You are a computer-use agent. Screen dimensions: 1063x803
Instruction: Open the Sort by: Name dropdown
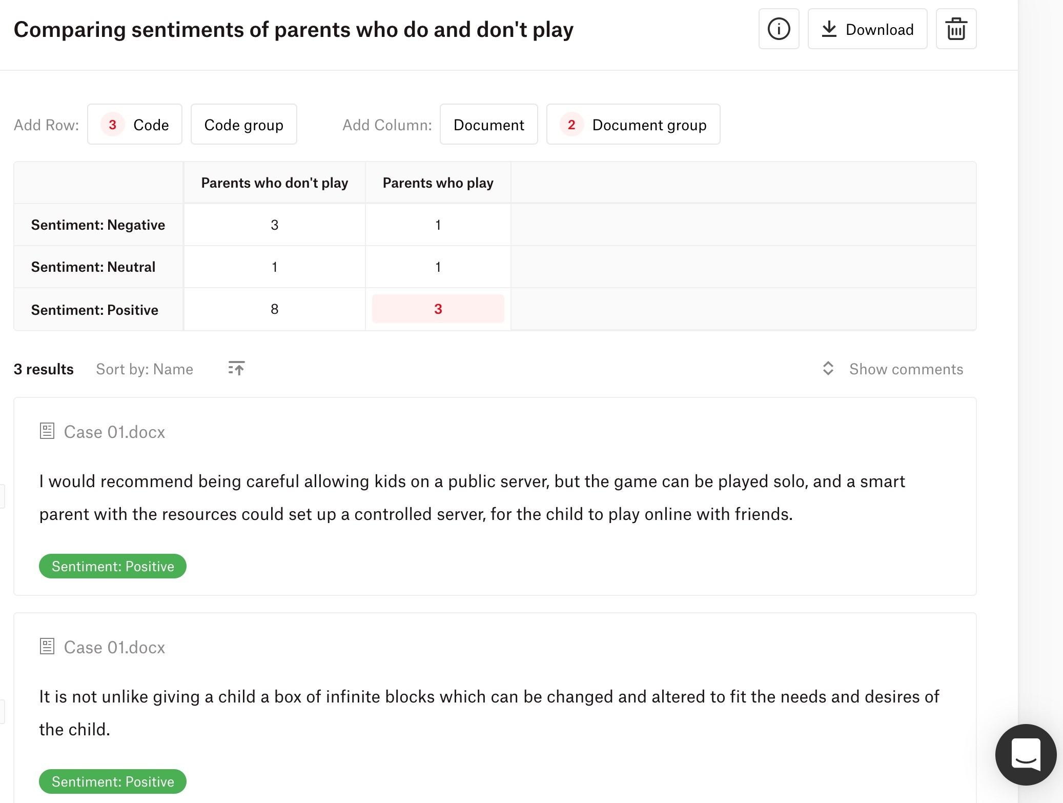tap(145, 369)
